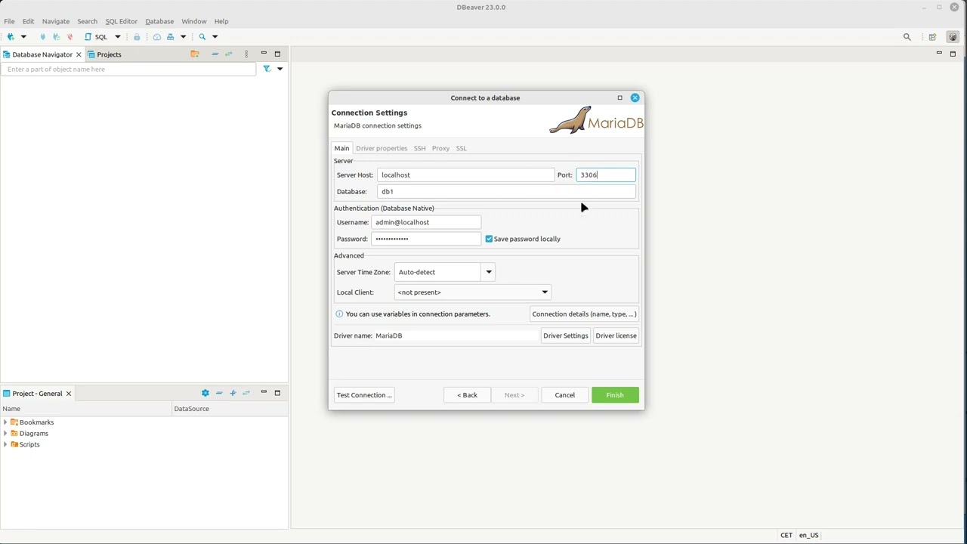Switch to the SSH tab
This screenshot has width=967, height=544.
coord(419,148)
